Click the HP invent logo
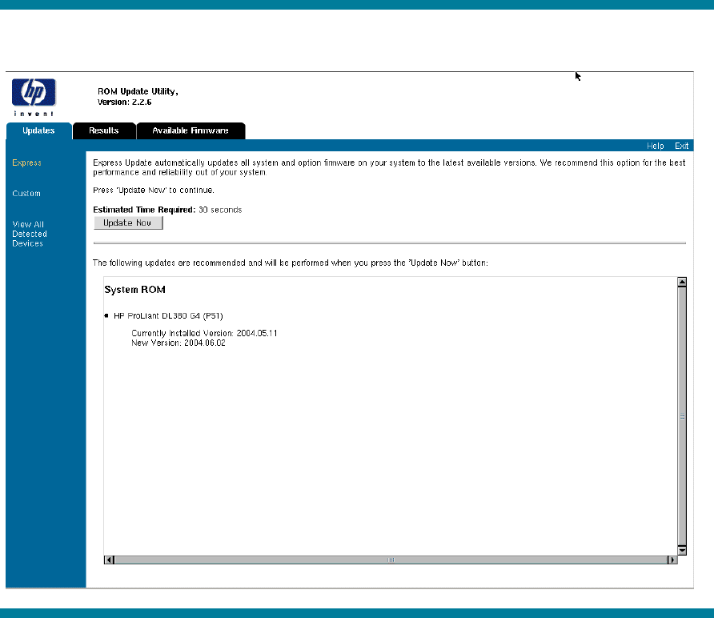Screen dimensions: 714x618 [34, 98]
